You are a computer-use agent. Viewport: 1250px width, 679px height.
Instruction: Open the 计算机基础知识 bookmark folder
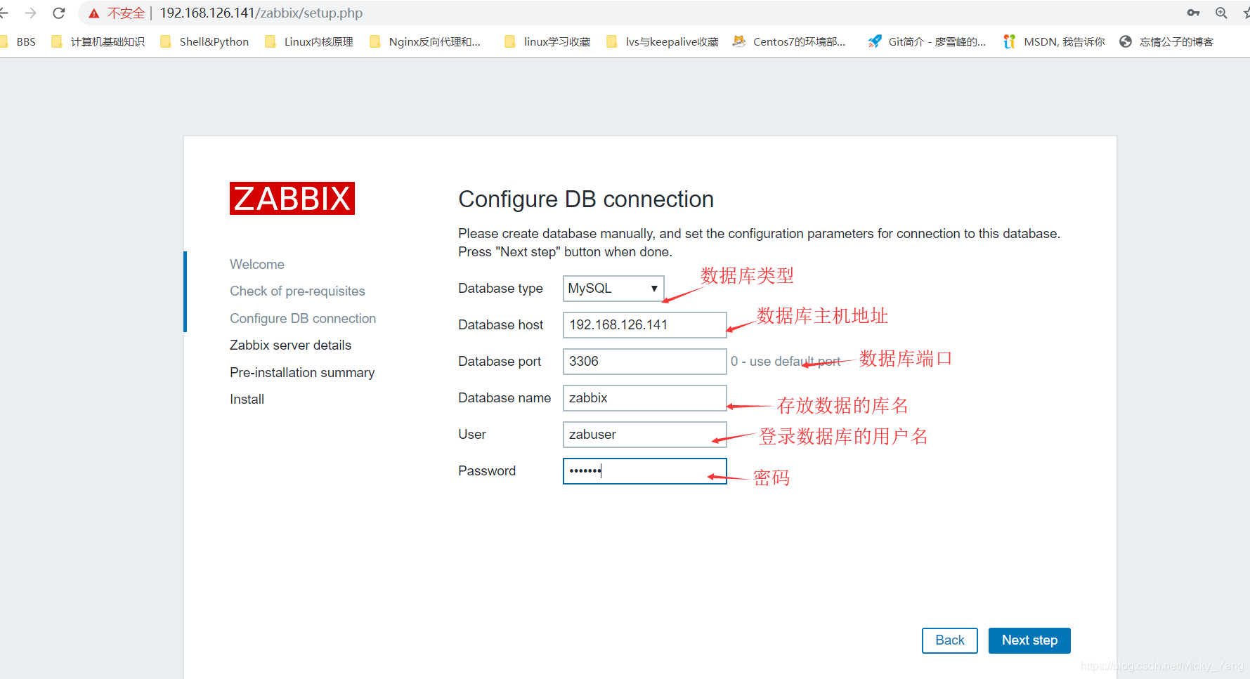[x=98, y=41]
